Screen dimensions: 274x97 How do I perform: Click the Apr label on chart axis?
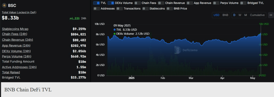(222, 78)
